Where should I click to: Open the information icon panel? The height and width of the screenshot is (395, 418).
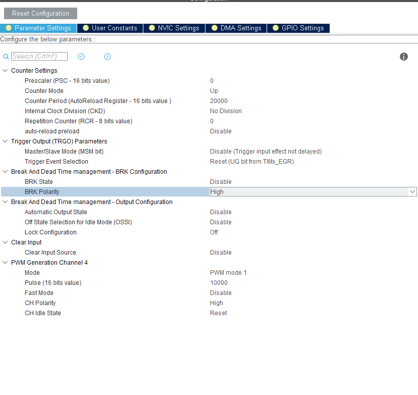click(x=404, y=57)
